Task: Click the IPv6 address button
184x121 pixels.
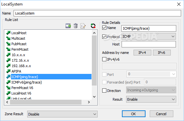Action: pyautogui.click(x=162, y=53)
